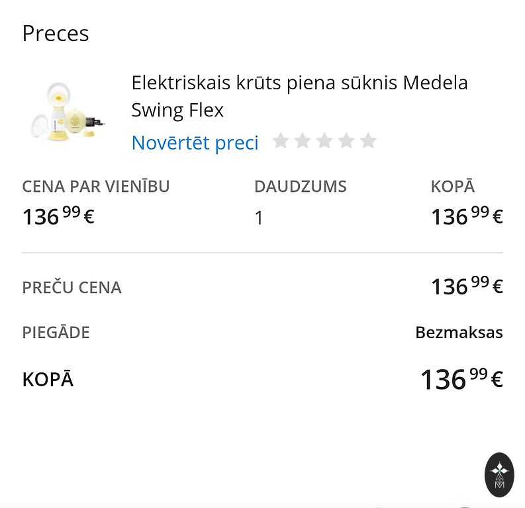
Task: Click the "Novērtēt preci" link
Action: (x=195, y=142)
